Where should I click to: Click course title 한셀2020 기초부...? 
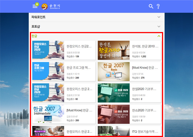coord(144,89)
